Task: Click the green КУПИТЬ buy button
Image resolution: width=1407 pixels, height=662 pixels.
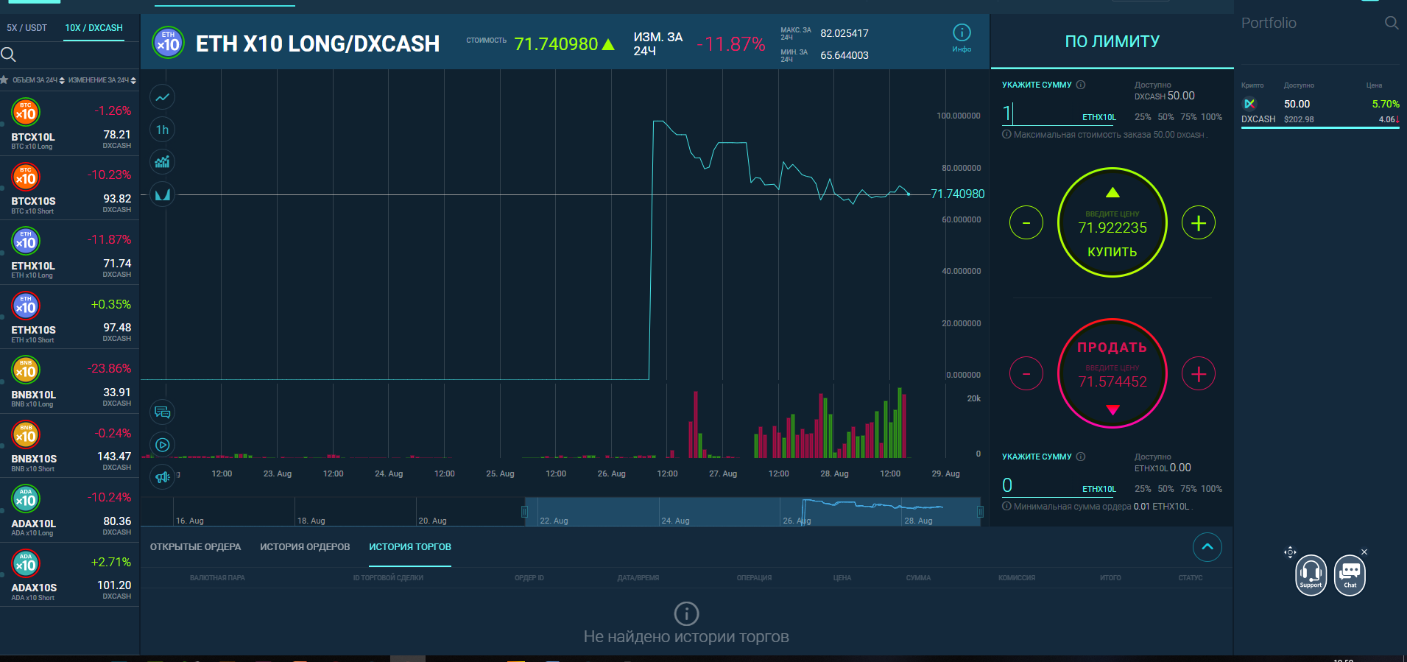Action: [x=1112, y=252]
